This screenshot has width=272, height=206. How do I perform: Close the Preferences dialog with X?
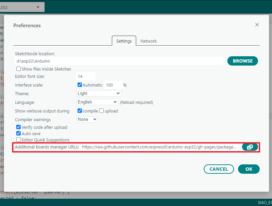point(257,25)
